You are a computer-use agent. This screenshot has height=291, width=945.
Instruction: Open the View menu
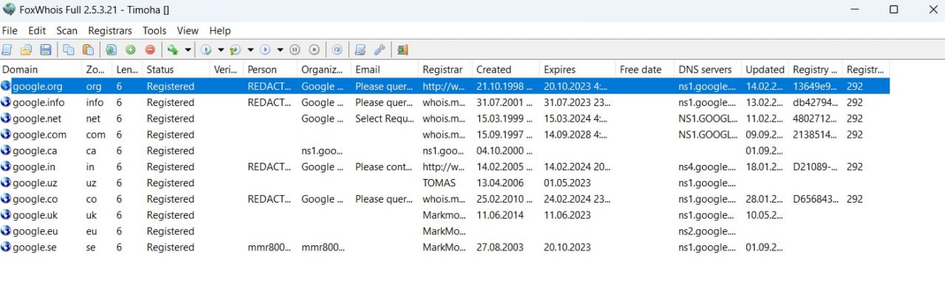tap(188, 30)
